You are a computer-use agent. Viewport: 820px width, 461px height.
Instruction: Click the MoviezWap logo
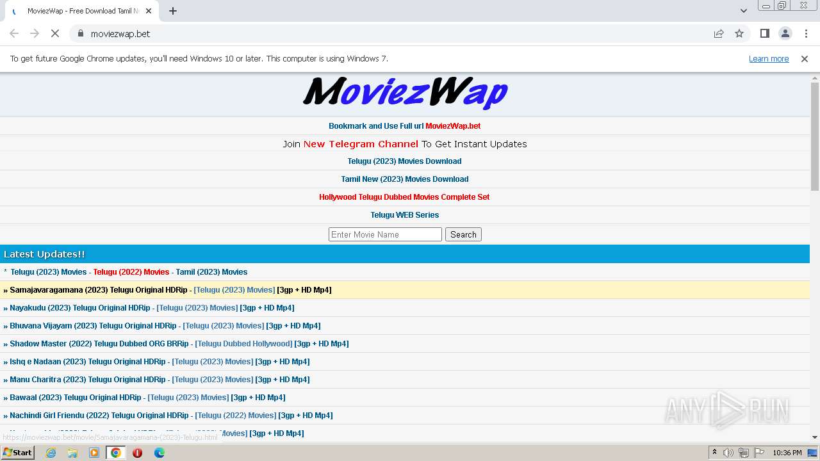tap(405, 93)
